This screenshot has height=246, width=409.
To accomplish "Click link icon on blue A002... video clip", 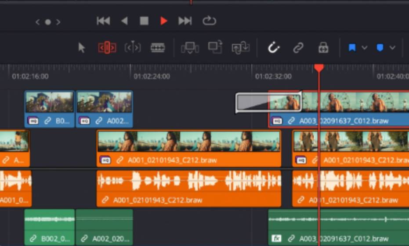I will coord(98,121).
